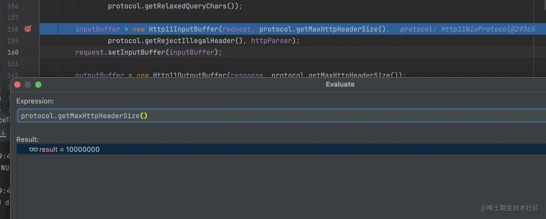Click inline hint 'protocol: Http11NioProtocol@29365'
This screenshot has width=546, height=219.
click(468, 29)
